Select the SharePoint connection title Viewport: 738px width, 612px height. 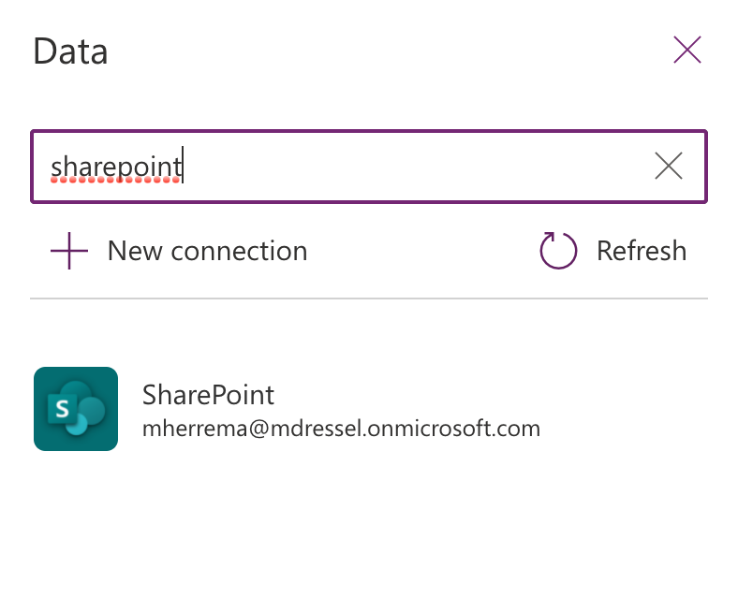click(208, 394)
